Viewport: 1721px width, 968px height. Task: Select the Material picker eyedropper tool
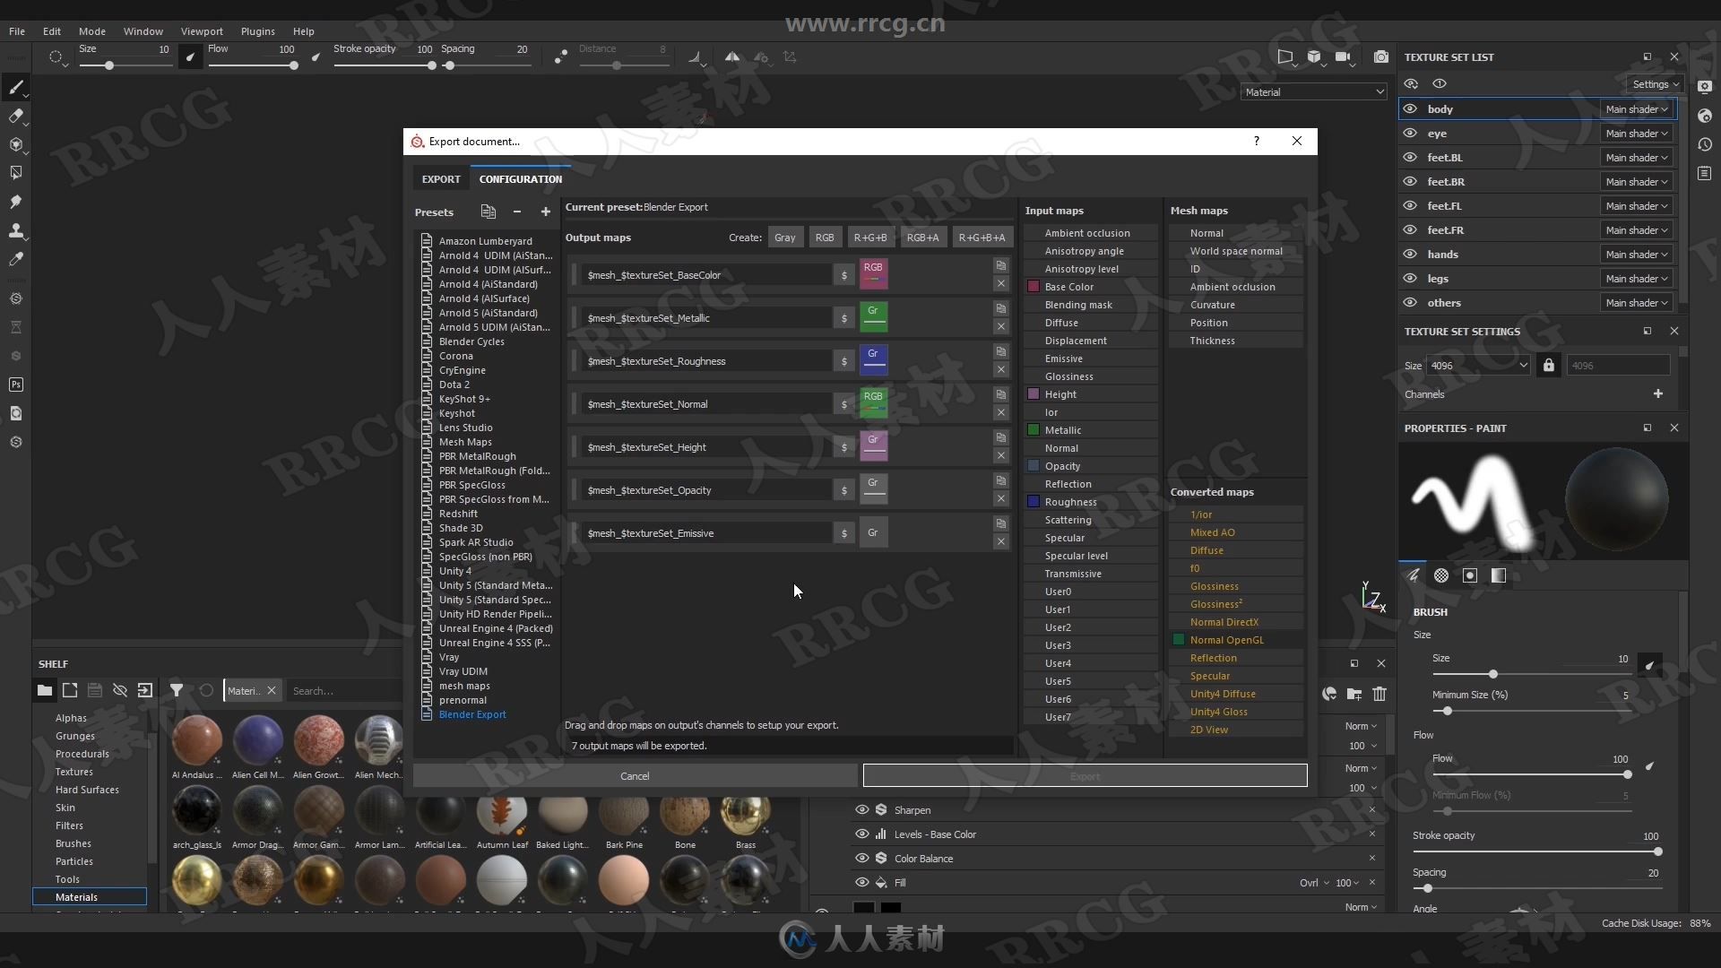(x=15, y=259)
